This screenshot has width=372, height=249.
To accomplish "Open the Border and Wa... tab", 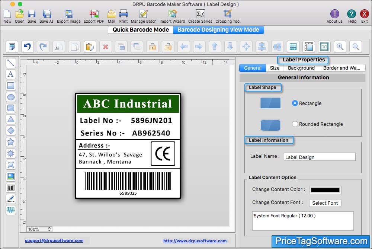I will pos(341,68).
